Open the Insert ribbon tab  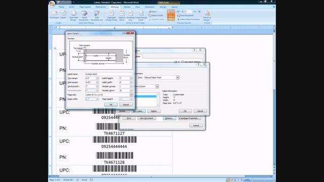pyautogui.click(x=71, y=7)
